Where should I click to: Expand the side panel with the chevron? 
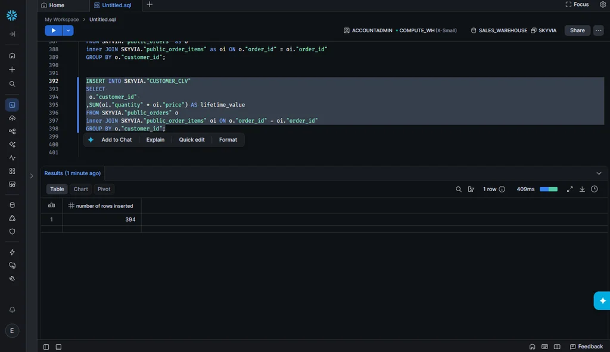32,176
